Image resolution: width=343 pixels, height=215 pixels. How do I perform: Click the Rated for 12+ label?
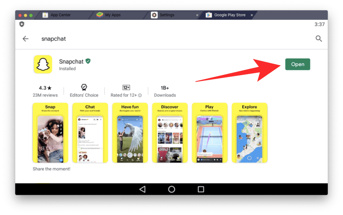(x=123, y=95)
